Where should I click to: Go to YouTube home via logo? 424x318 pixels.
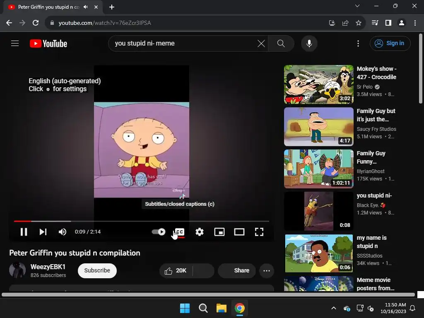[x=48, y=43]
